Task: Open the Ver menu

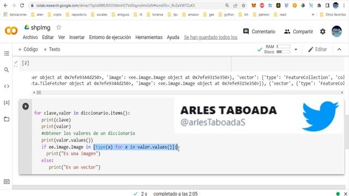Action: (x=62, y=38)
